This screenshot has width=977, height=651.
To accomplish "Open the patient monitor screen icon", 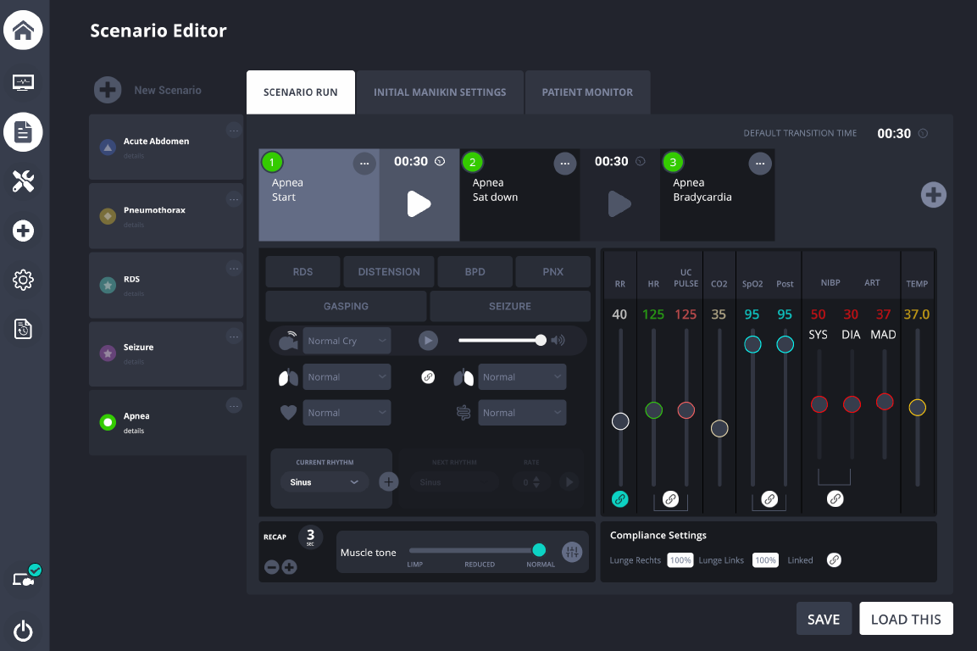I will click(23, 82).
